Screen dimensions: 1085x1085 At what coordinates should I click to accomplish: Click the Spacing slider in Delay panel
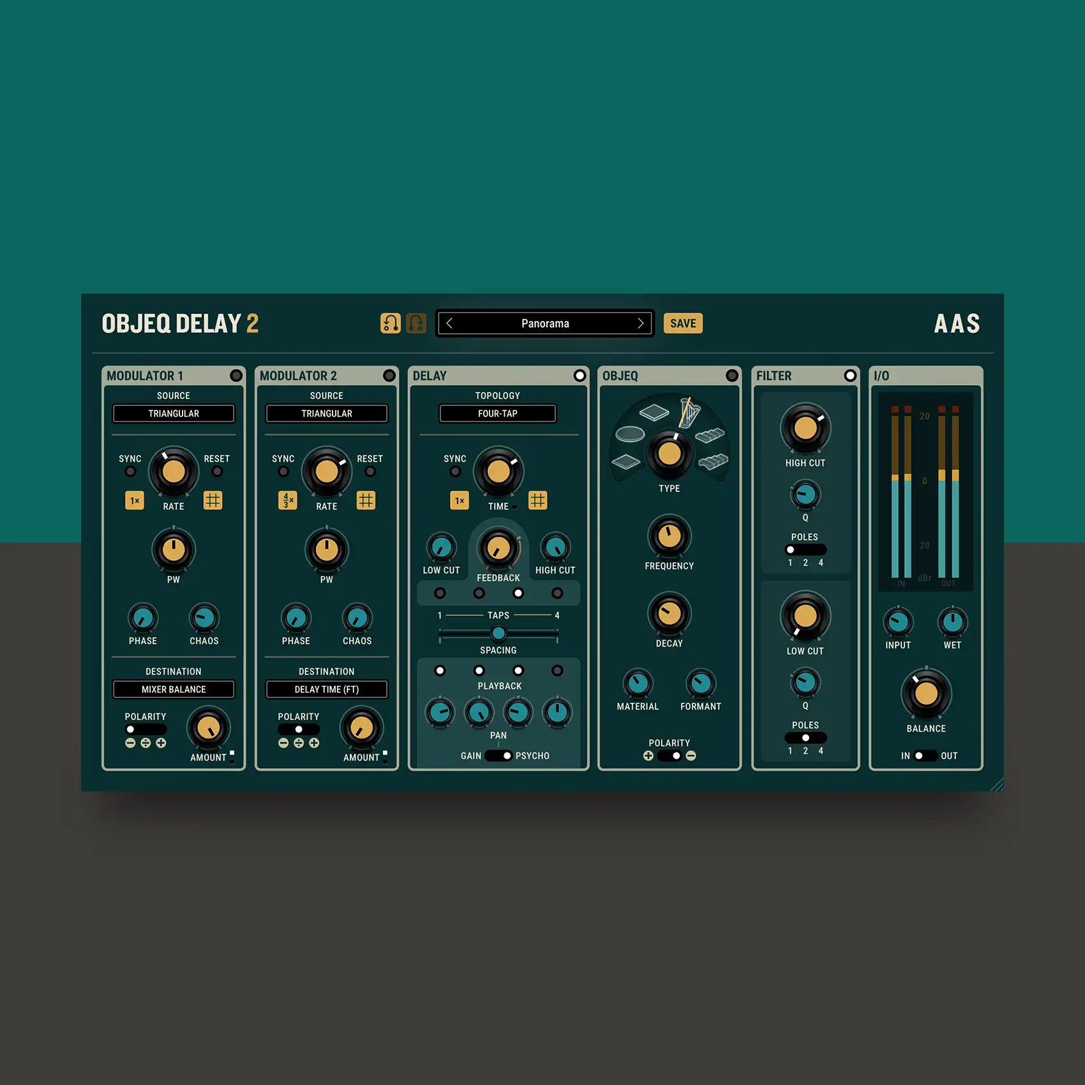[498, 633]
